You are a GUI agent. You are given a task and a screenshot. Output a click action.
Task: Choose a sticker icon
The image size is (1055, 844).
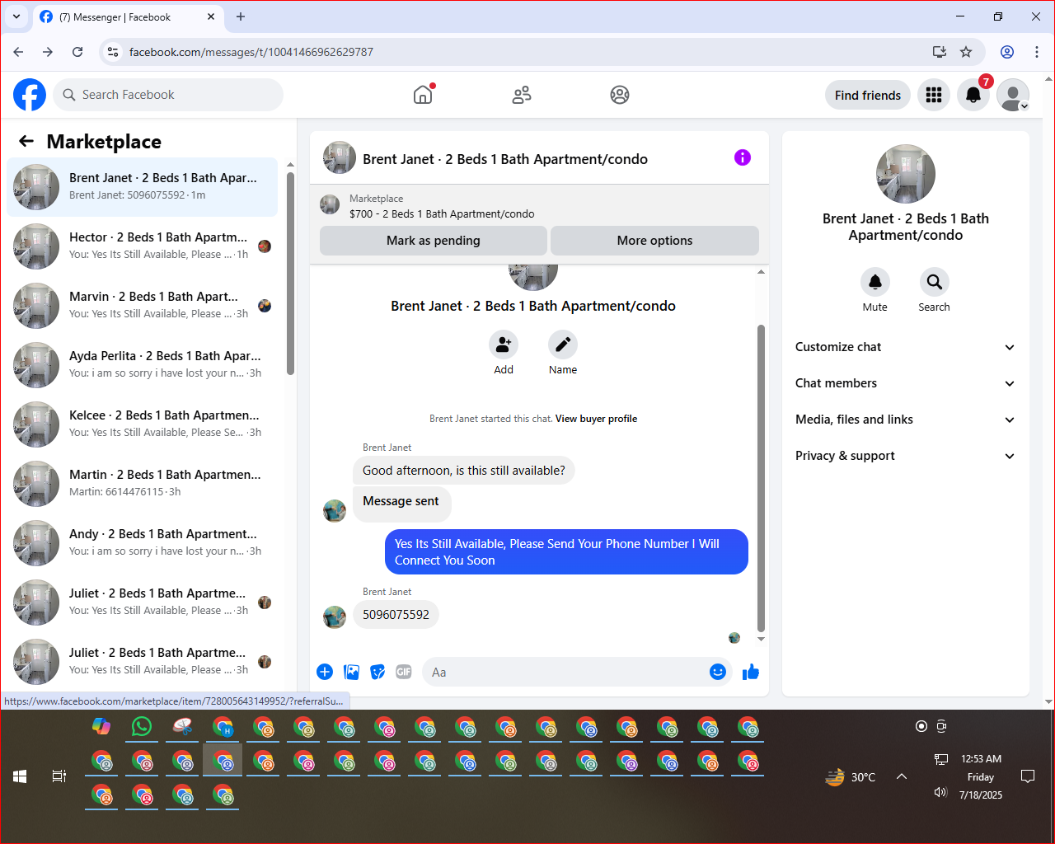pos(377,672)
